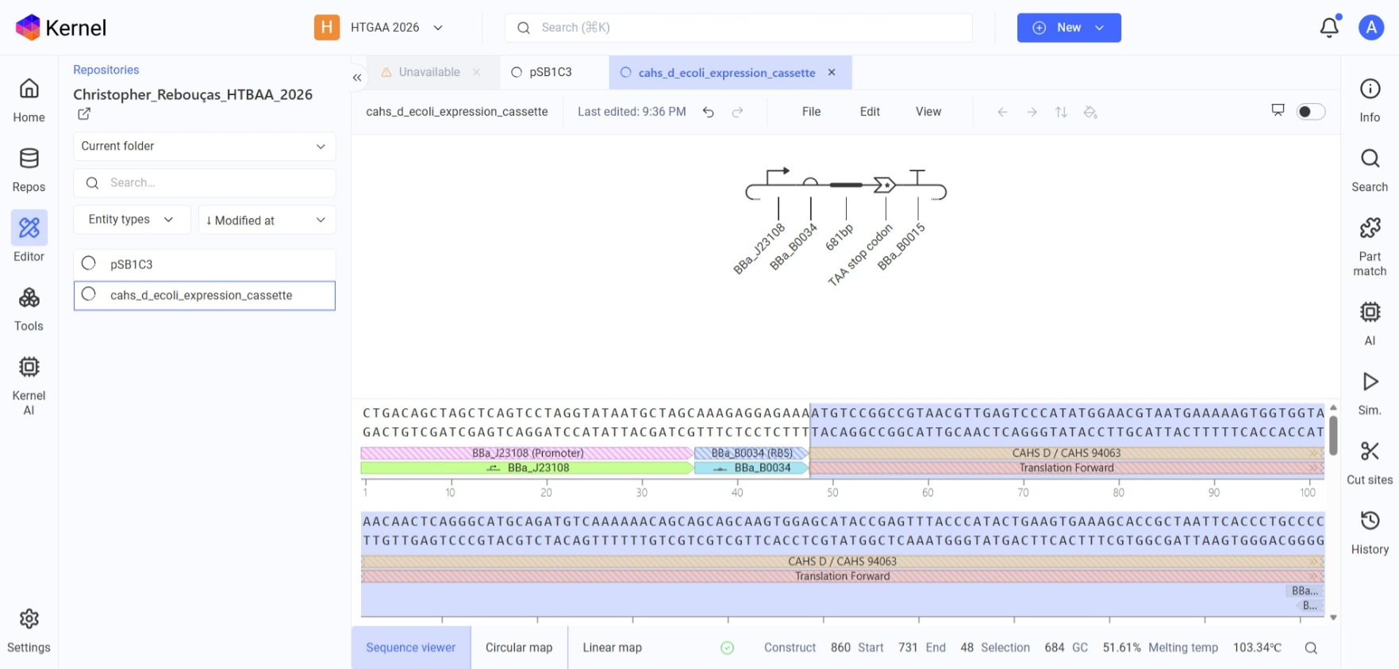The width and height of the screenshot is (1399, 669).
Task: Open the Kernel AI sidebar section
Action: click(x=29, y=386)
